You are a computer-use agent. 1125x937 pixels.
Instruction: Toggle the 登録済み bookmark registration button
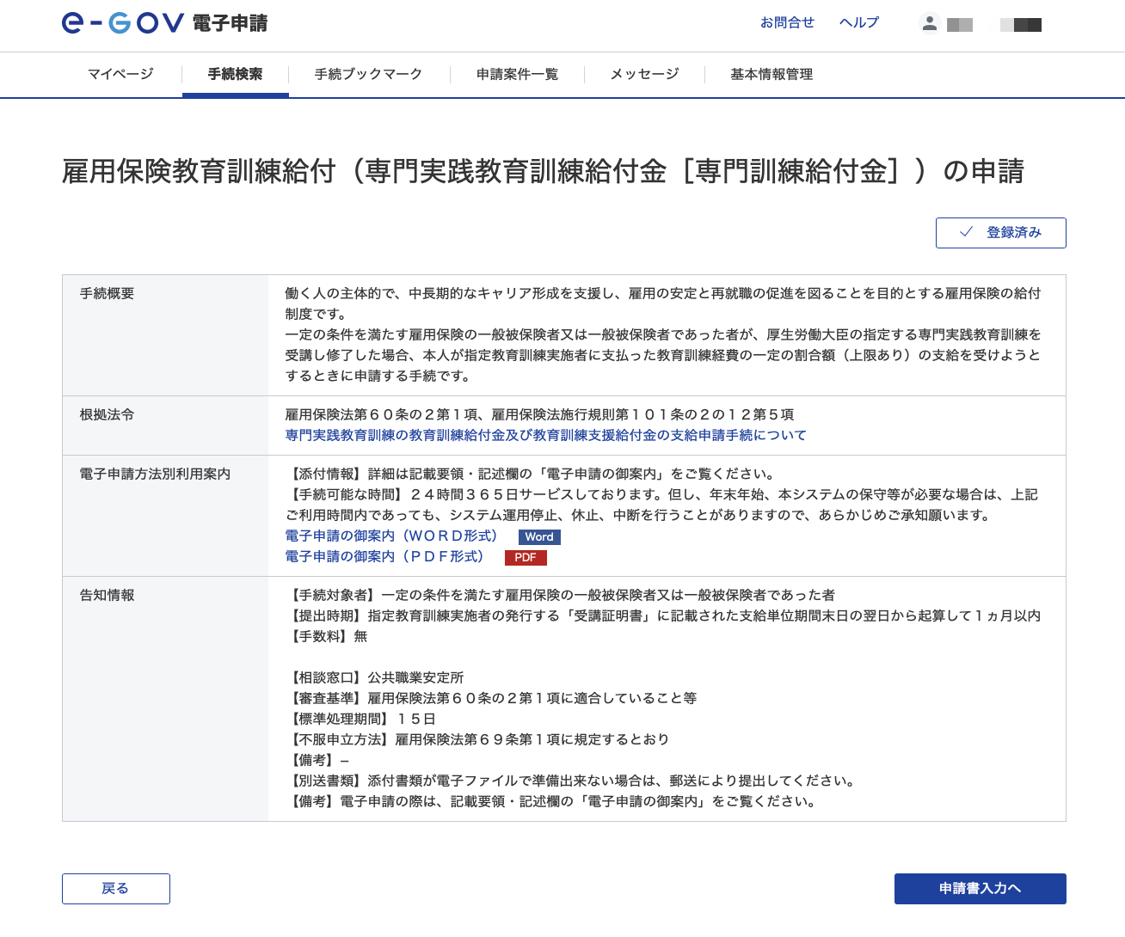pos(1000,232)
